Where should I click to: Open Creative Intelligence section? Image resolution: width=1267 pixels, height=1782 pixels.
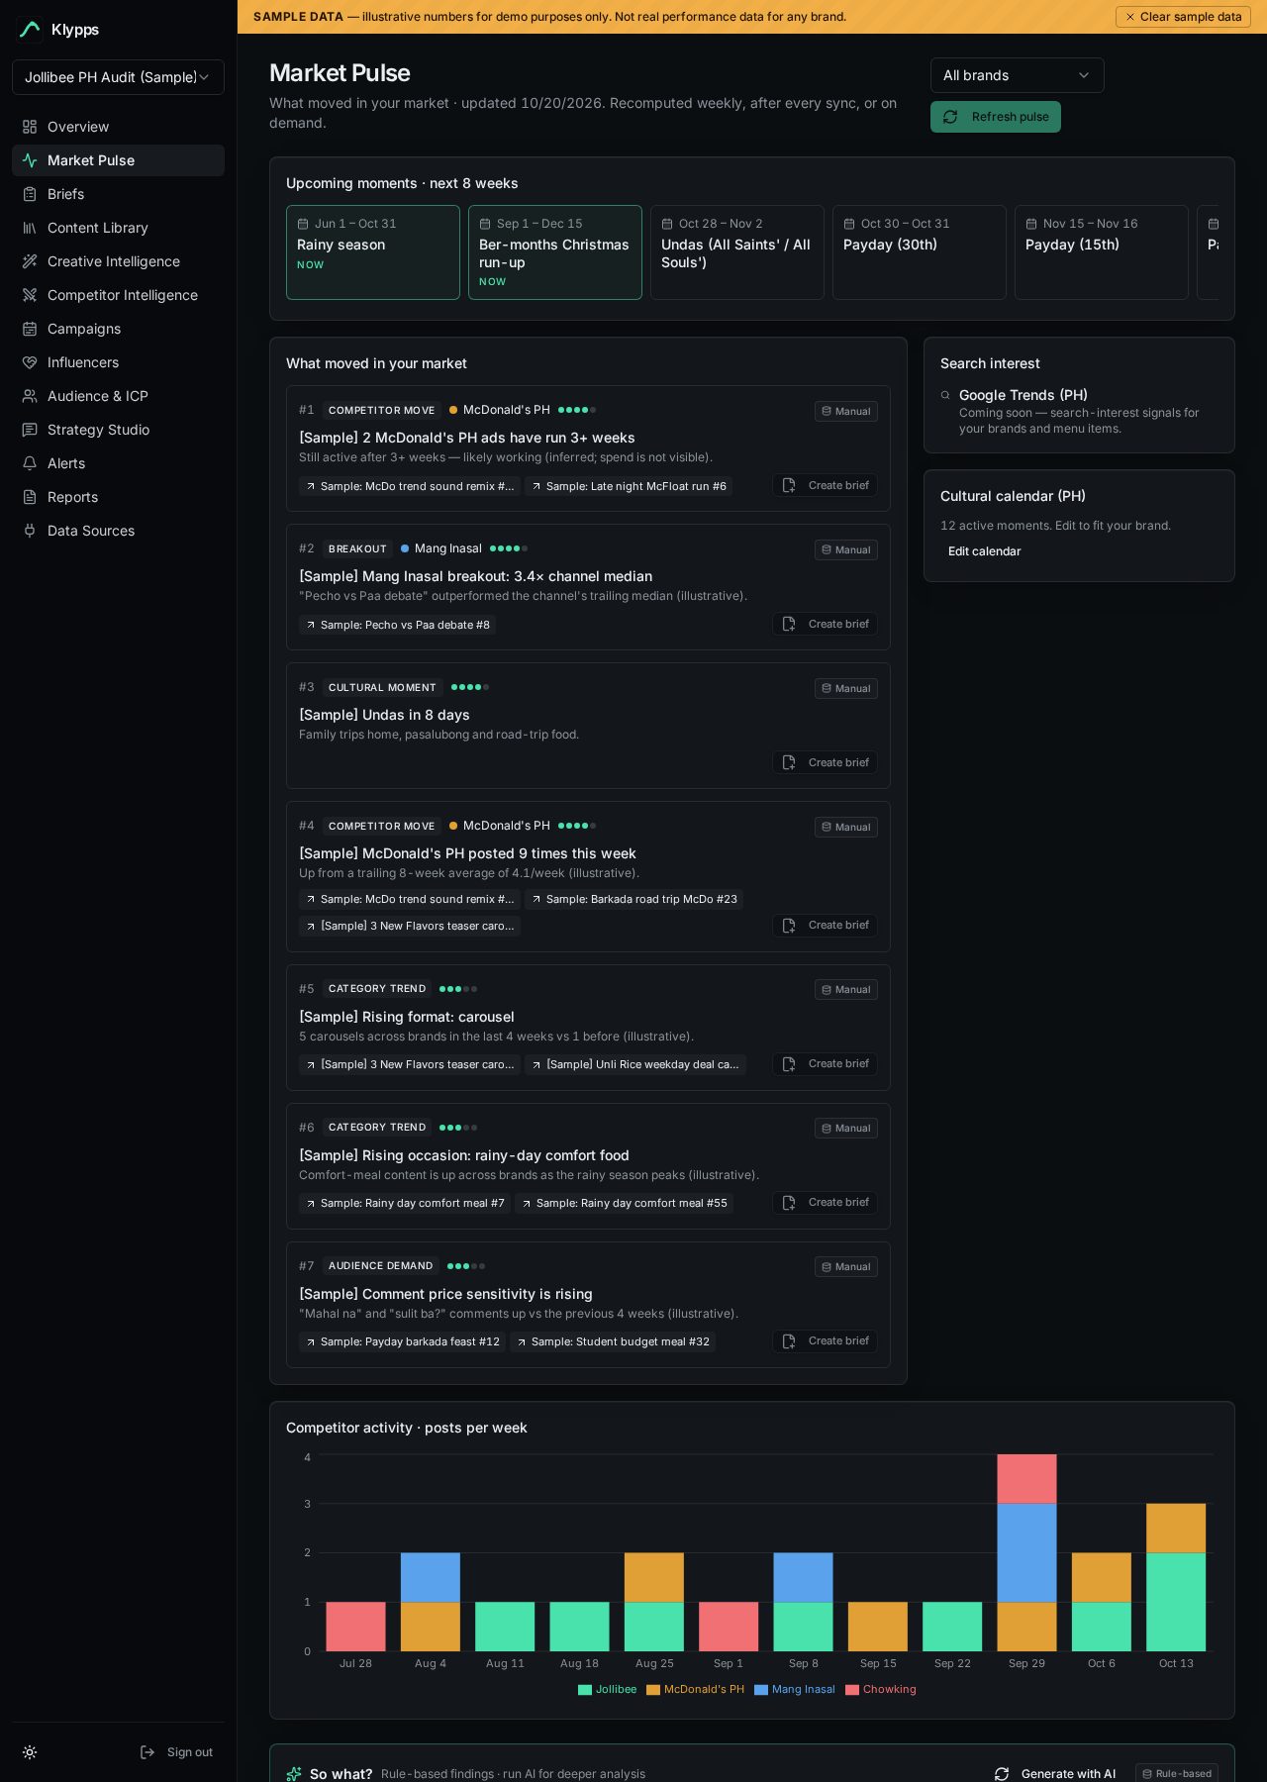(x=118, y=261)
